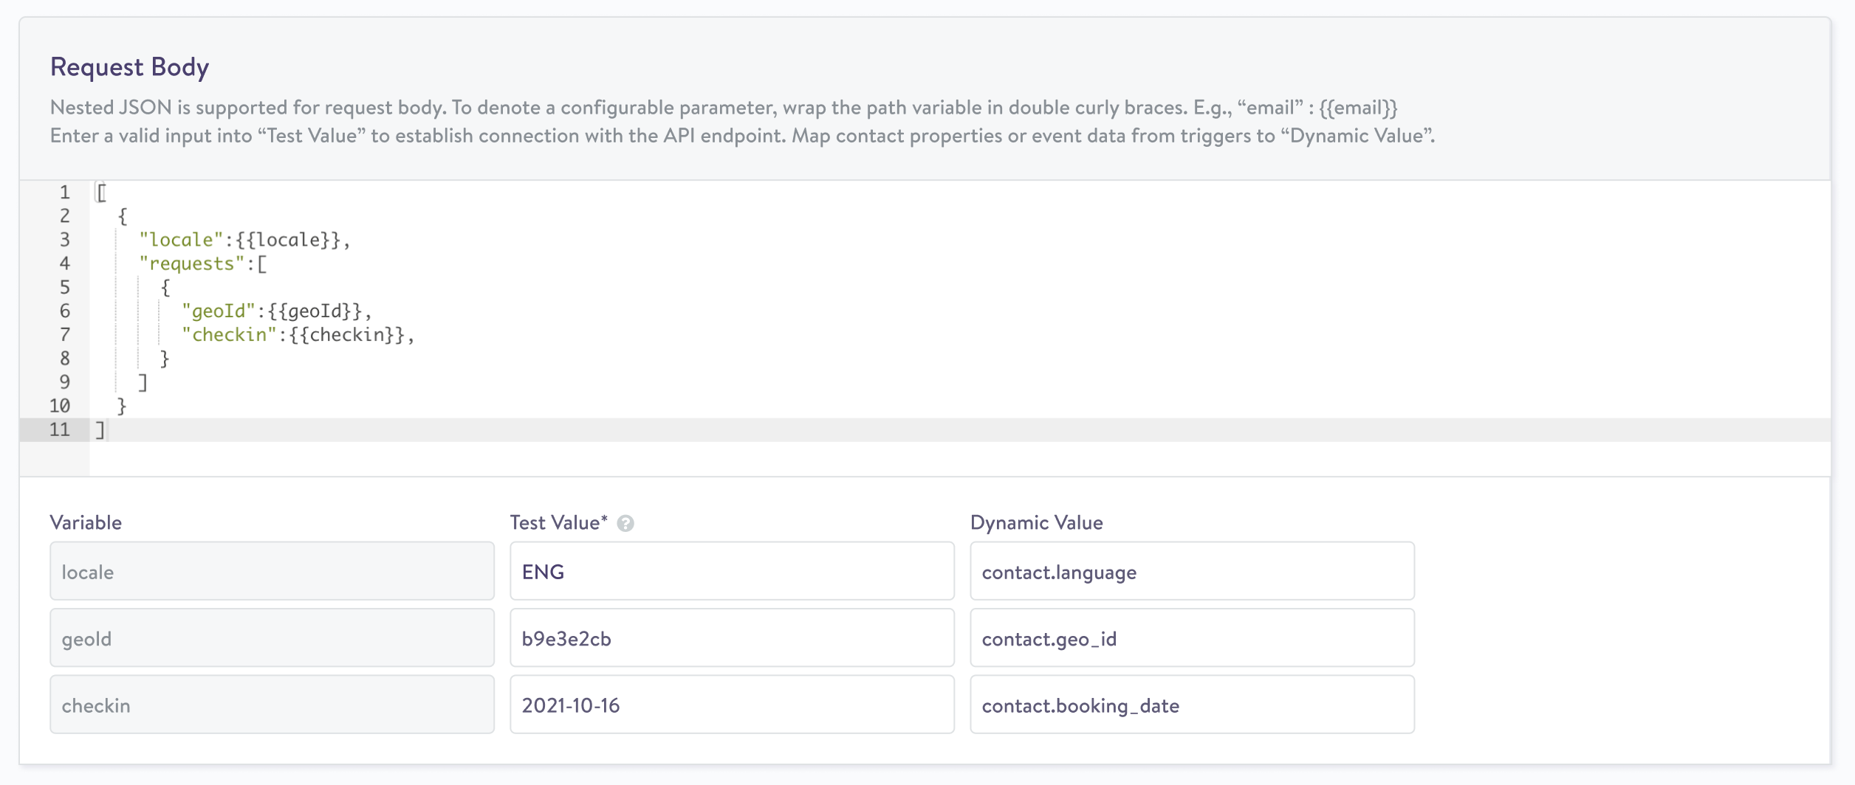Click line number 11 in the editor gutter
1855x785 pixels.
60,429
